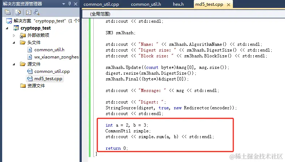Select the 资源文件 folder
This screenshot has height=162, width=285.
[x=36, y=86]
